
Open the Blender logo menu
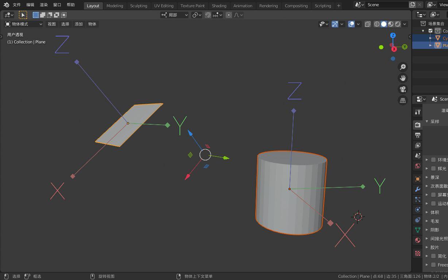point(6,5)
